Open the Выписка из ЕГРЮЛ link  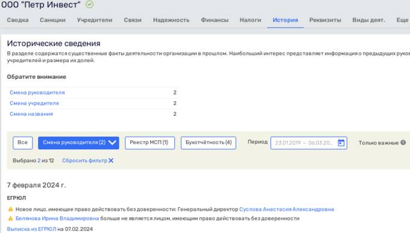click(31, 229)
